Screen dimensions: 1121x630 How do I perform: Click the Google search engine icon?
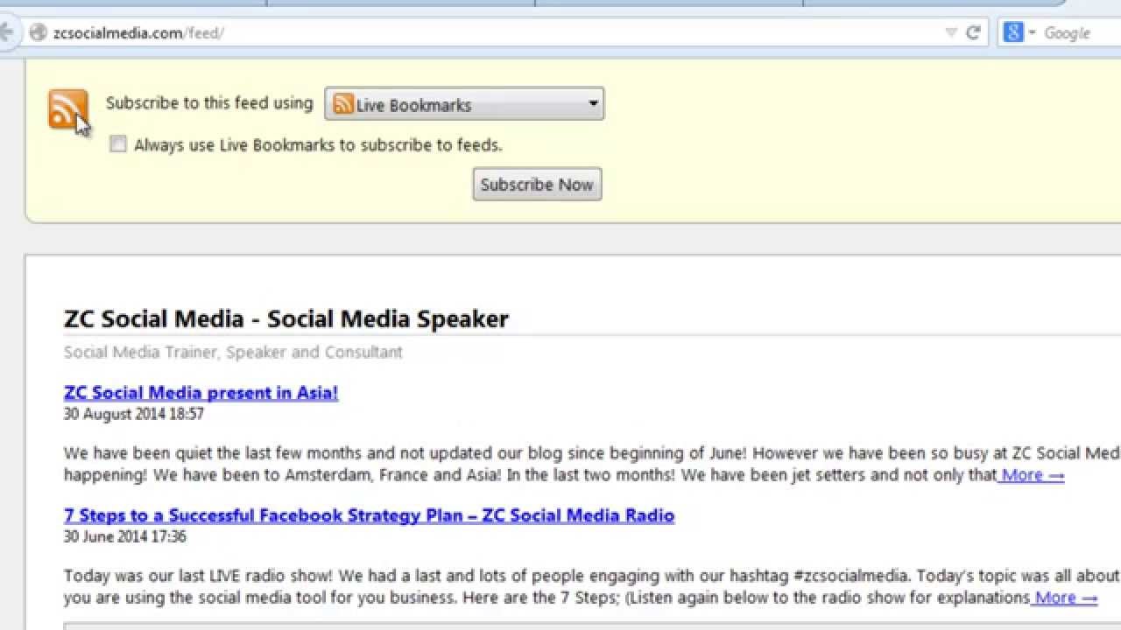pos(1013,33)
